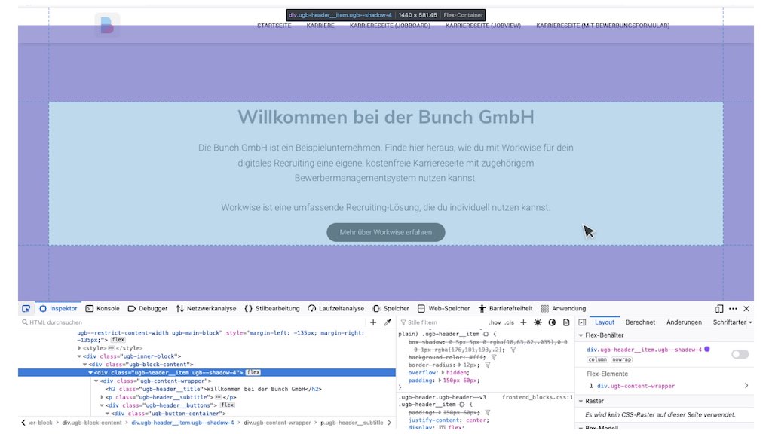This screenshot has width=772, height=434.
Task: Toggle light color scheme simulation sun icon
Action: click(x=538, y=322)
